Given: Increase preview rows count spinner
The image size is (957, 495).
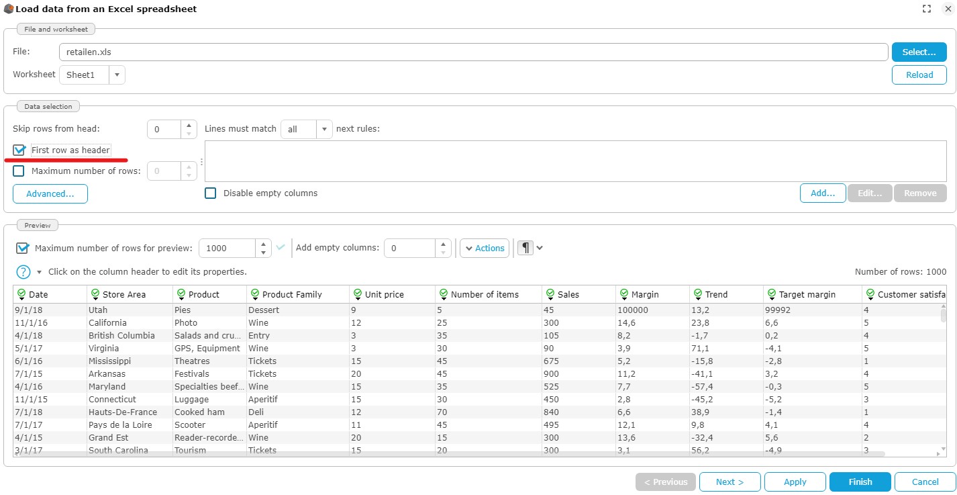Looking at the screenshot, I should click(264, 244).
